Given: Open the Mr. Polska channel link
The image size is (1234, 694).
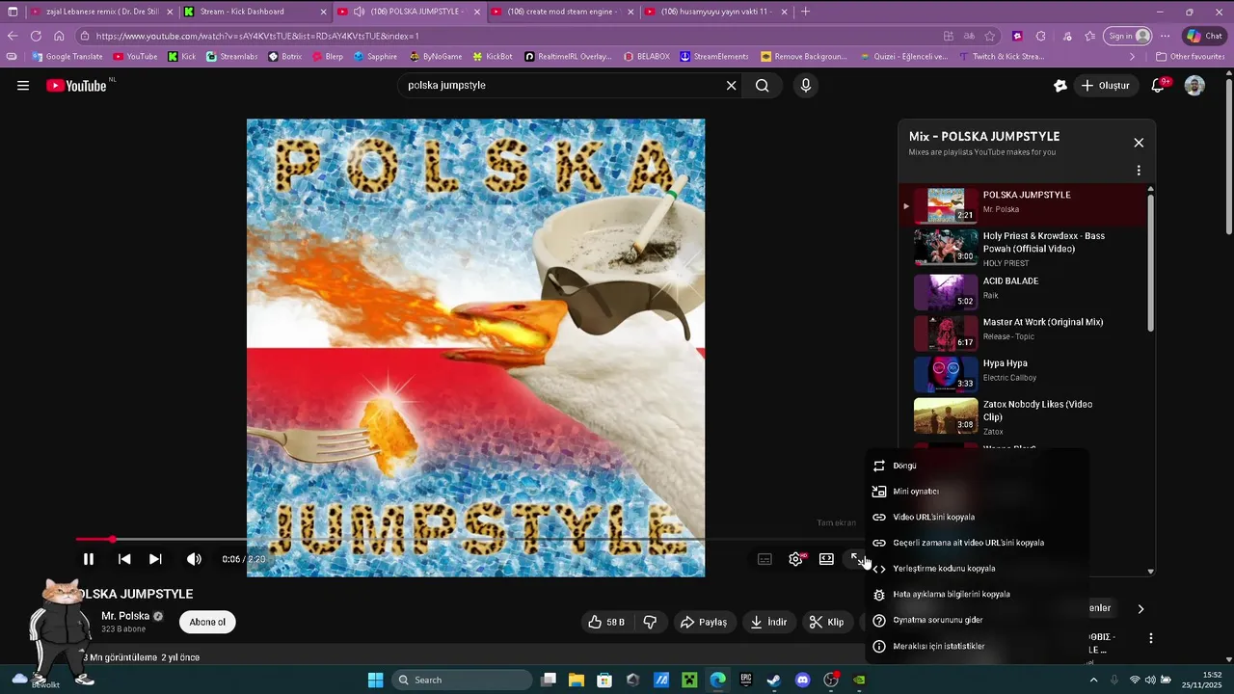Looking at the screenshot, I should click(125, 616).
